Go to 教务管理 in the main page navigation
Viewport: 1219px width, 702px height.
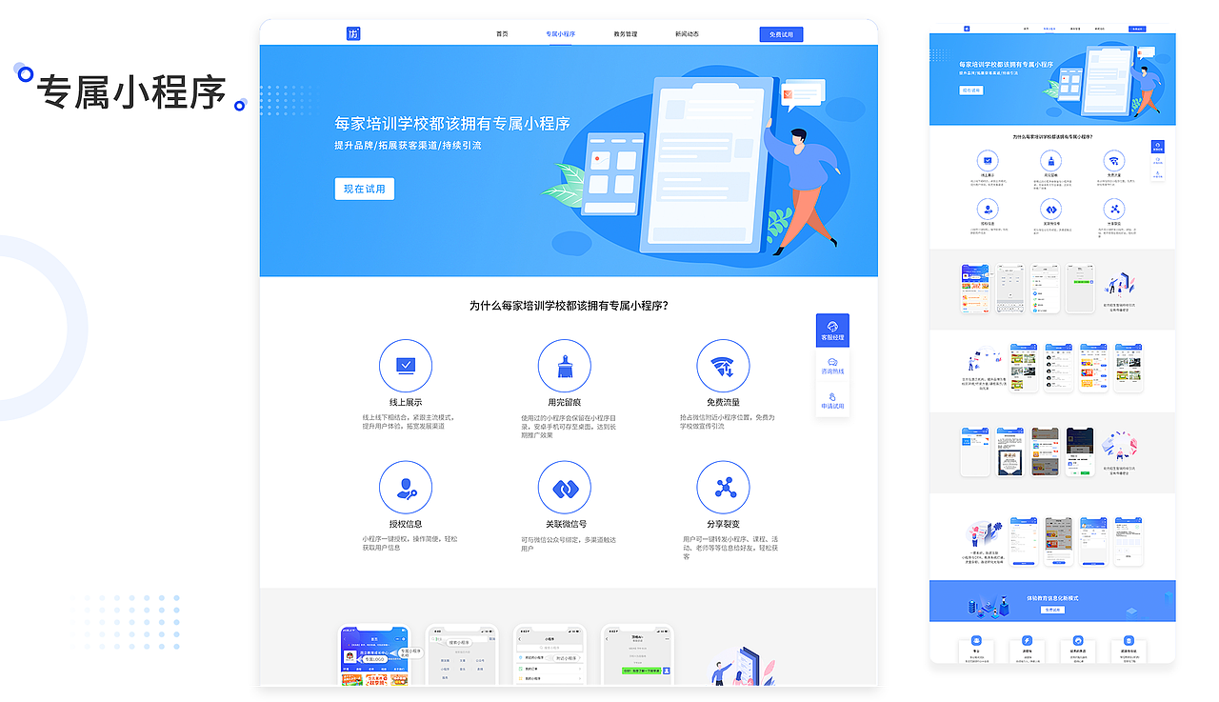(626, 34)
